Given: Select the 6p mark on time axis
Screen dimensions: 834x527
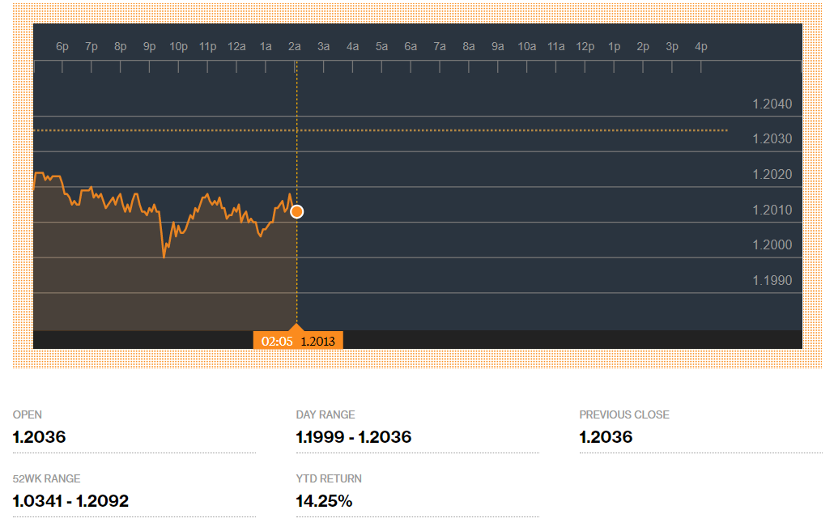Looking at the screenshot, I should point(62,47).
